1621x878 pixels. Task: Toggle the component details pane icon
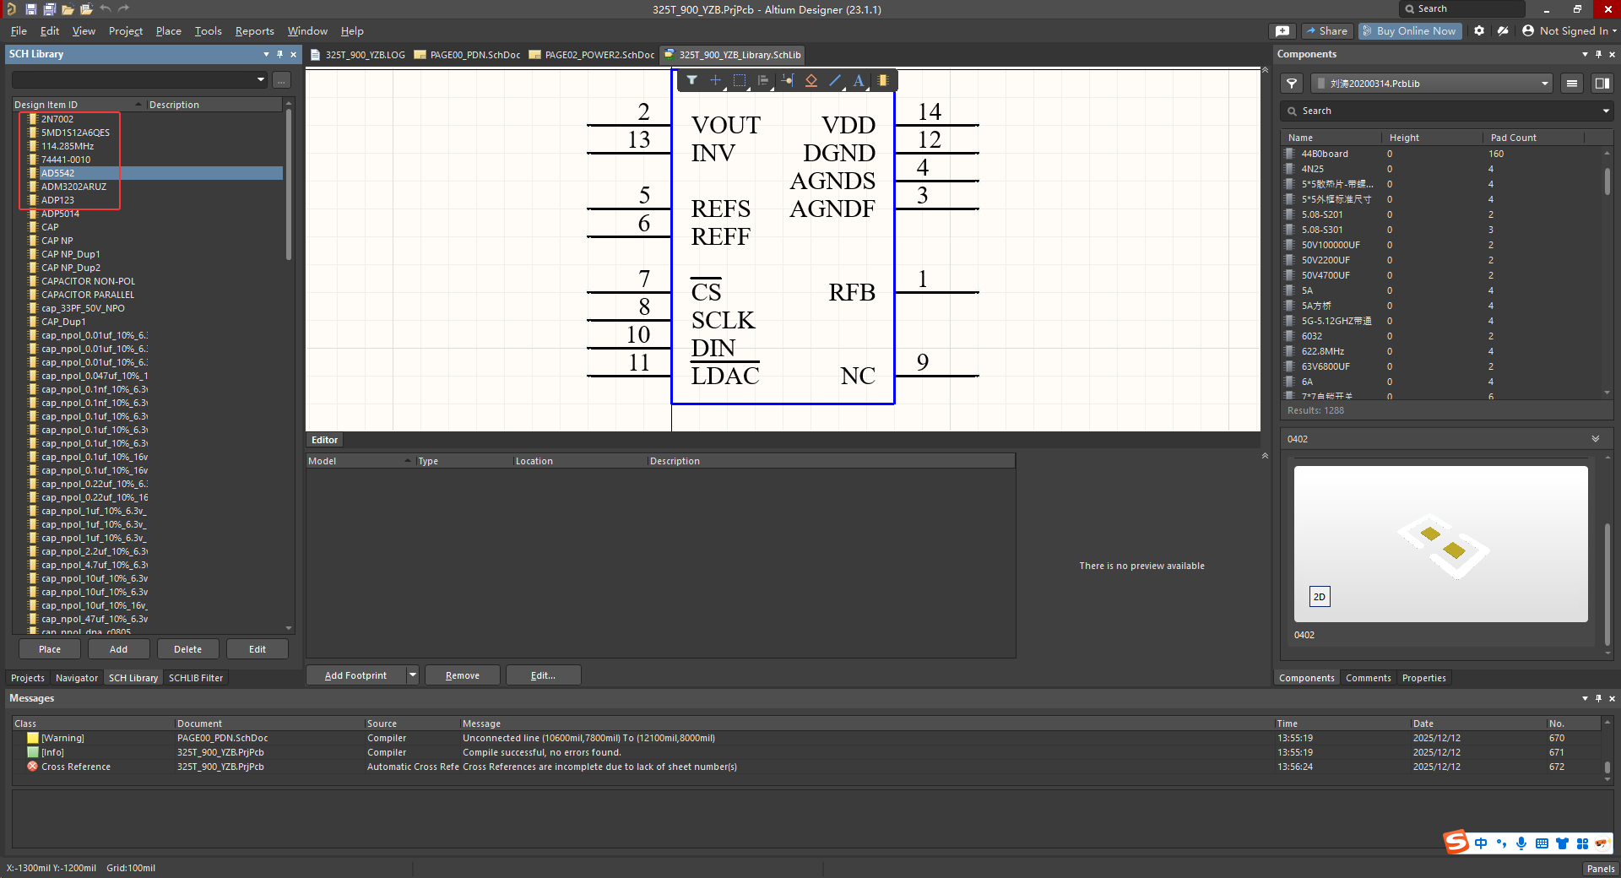tap(1601, 84)
